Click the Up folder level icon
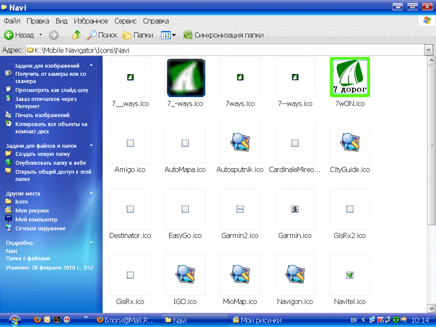Image resolution: width=436 pixels, height=327 pixels. pos(77,35)
